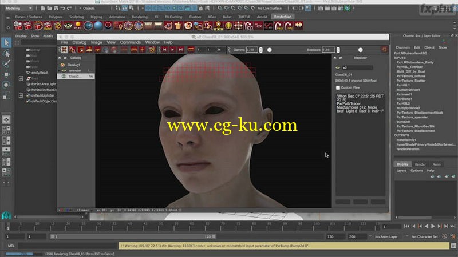This screenshot has height=257, width=458.
Task: Click the blue sphere shelf icon
Action: tap(98, 26)
